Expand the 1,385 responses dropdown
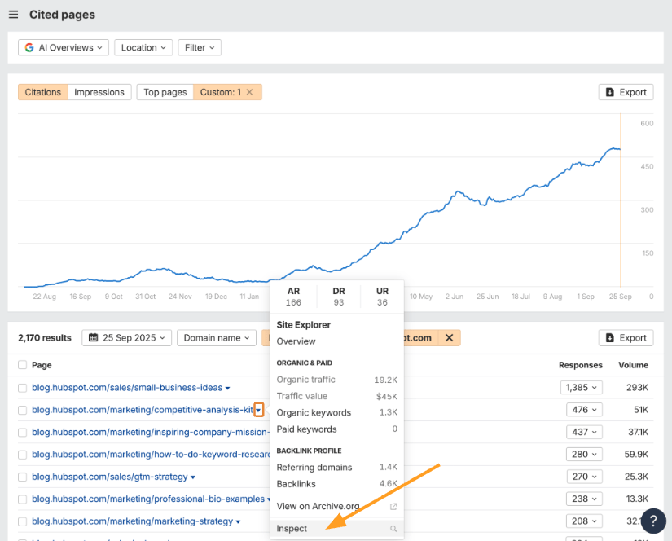This screenshot has height=541, width=672. pos(581,387)
